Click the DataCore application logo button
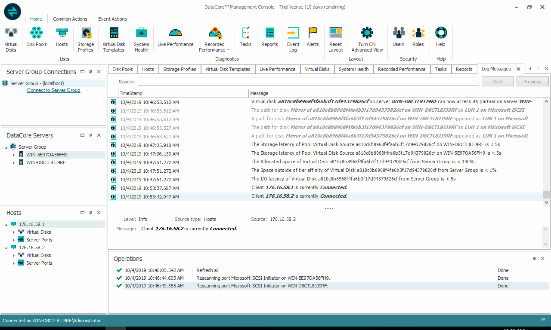Image resolution: width=551 pixels, height=330 pixels. pos(12,11)
